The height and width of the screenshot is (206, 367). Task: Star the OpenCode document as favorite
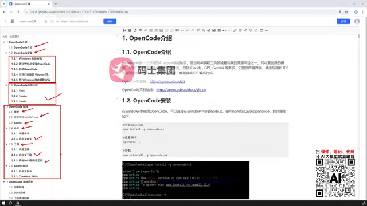pos(46,21)
